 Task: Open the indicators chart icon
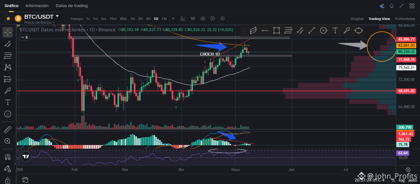click(x=183, y=18)
